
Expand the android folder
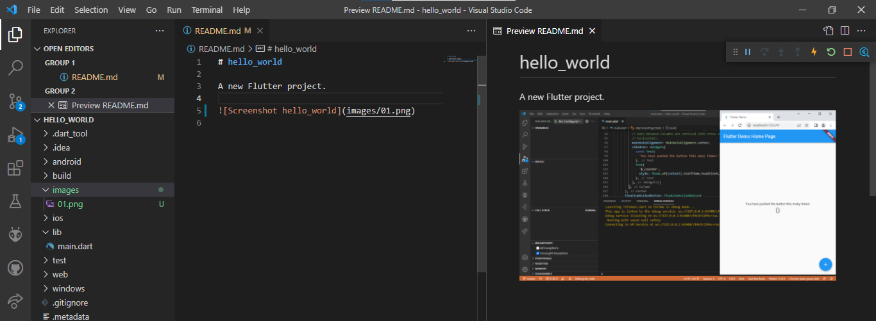[67, 161]
